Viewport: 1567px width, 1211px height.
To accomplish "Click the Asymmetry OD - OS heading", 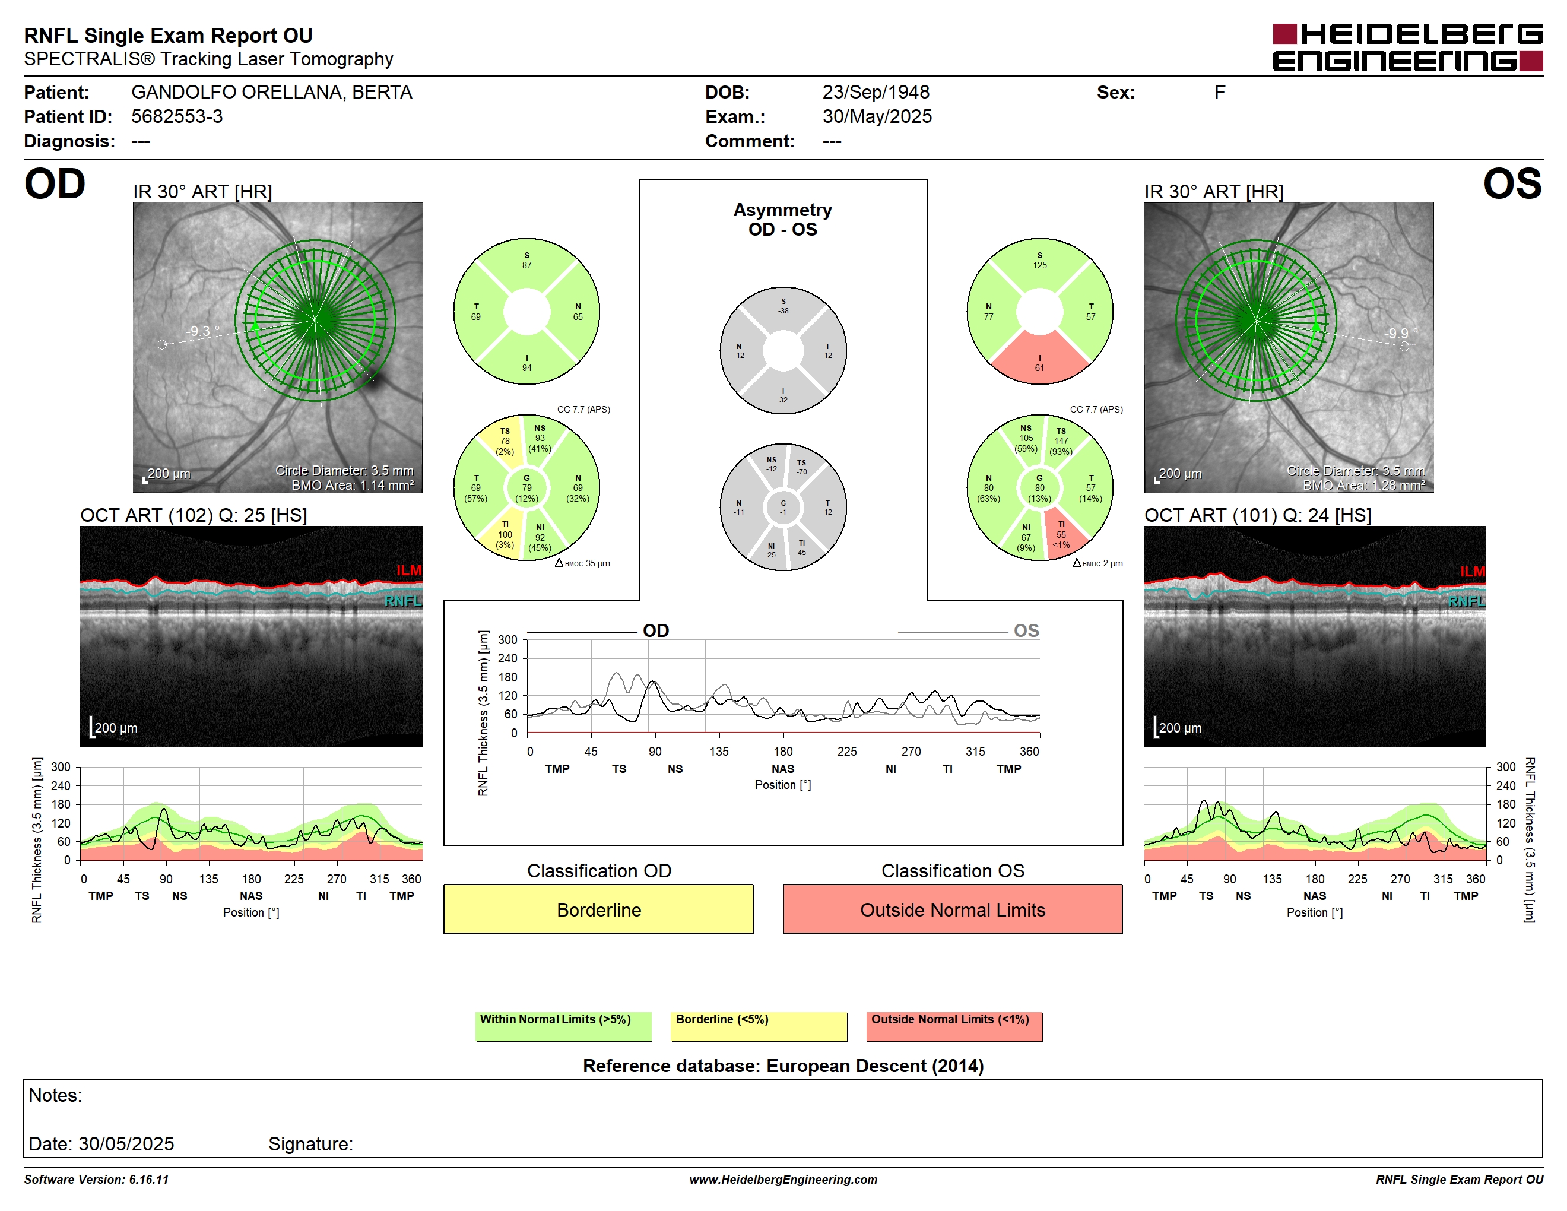I will tap(783, 220).
